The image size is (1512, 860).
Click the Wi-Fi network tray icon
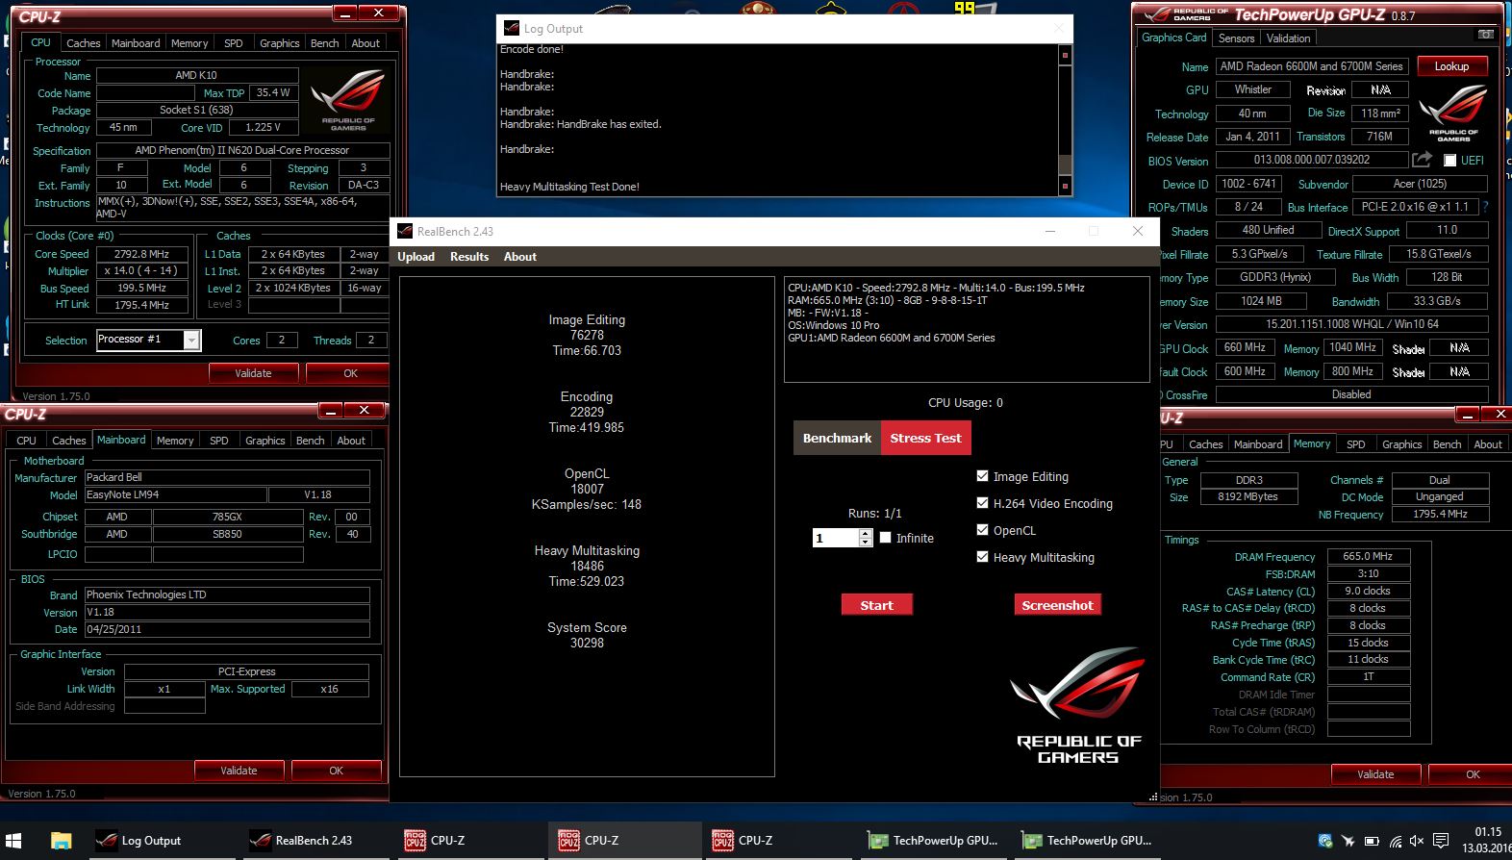(1396, 841)
